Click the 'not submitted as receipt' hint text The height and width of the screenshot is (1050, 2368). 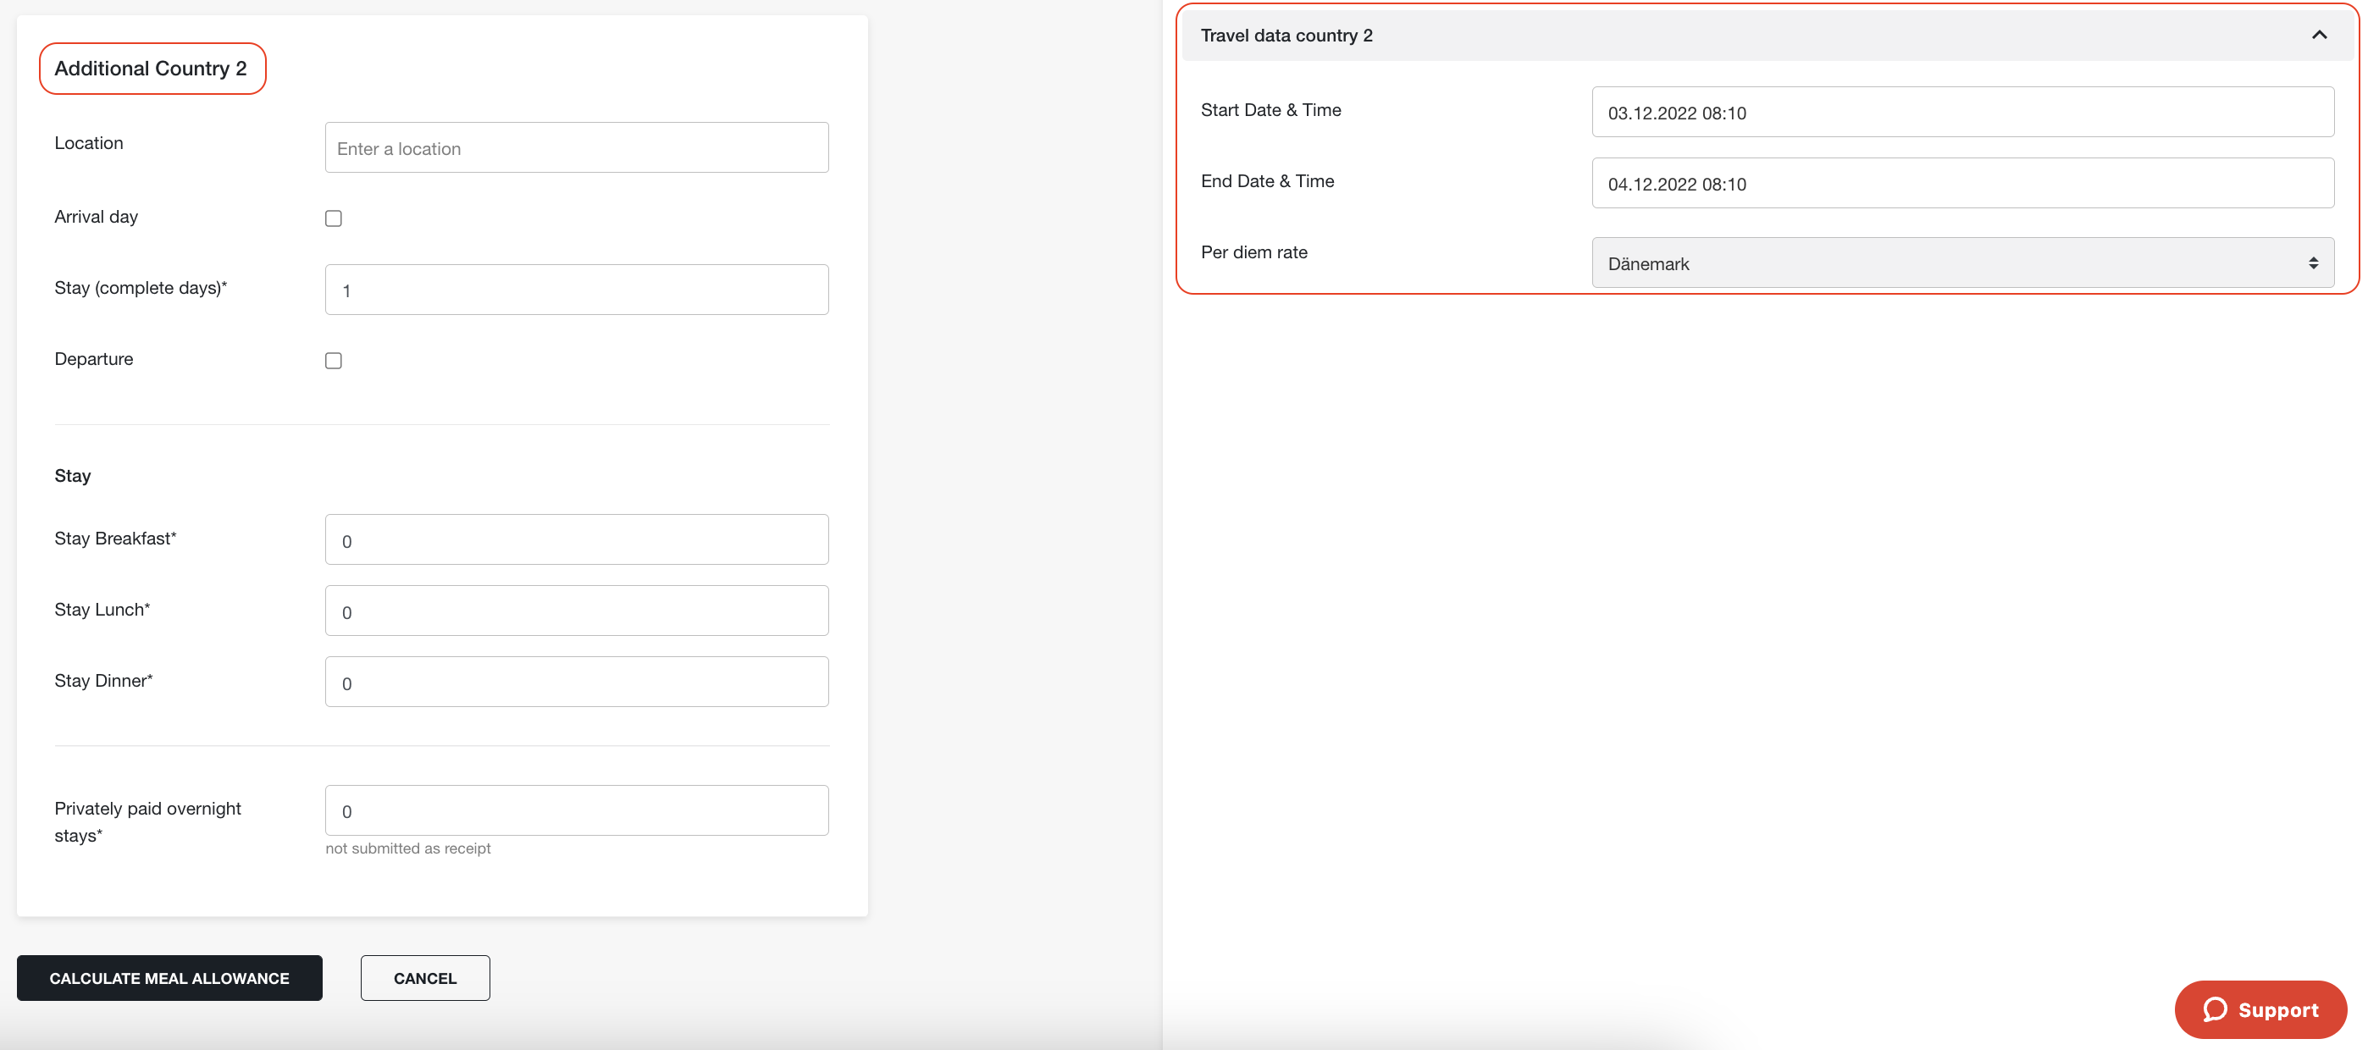click(x=407, y=848)
